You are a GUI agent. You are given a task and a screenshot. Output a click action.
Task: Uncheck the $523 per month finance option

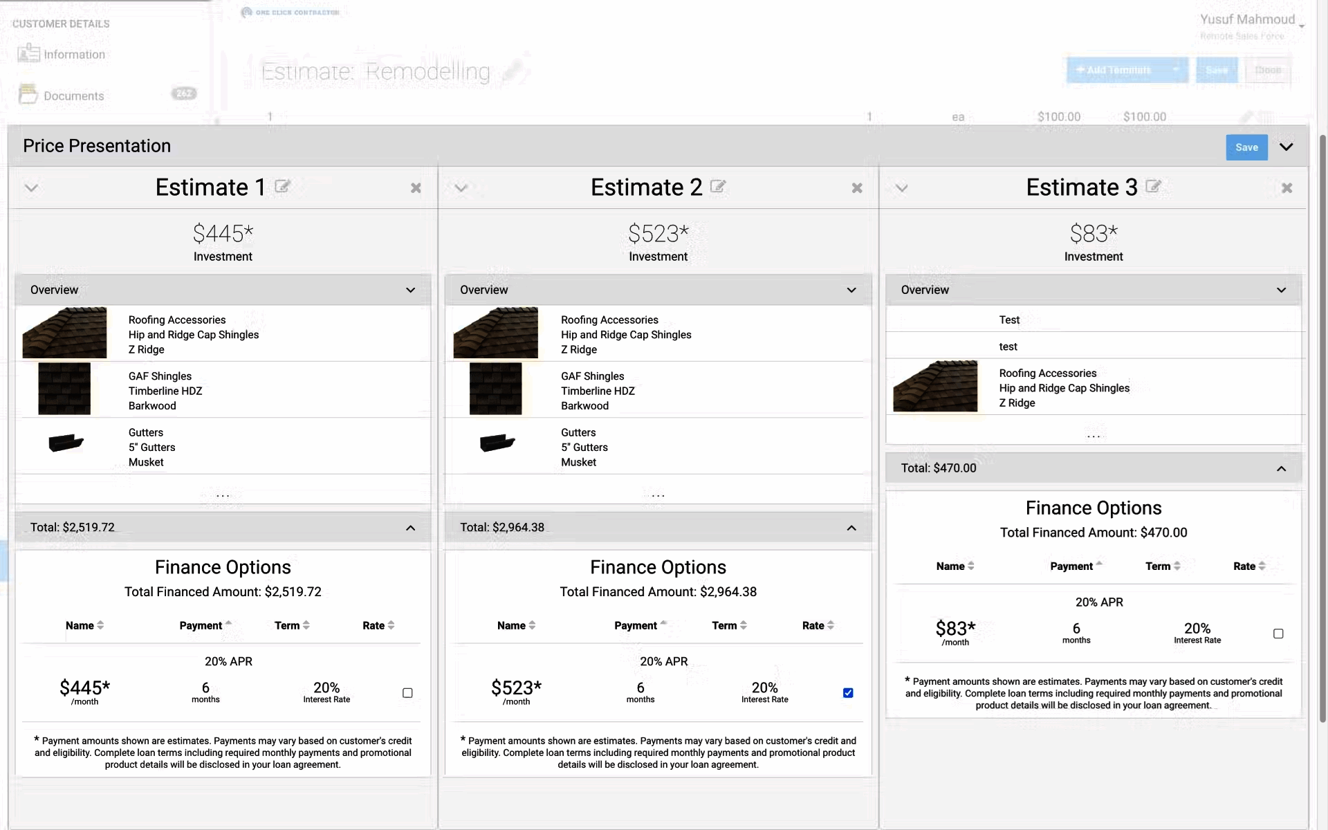pos(848,693)
